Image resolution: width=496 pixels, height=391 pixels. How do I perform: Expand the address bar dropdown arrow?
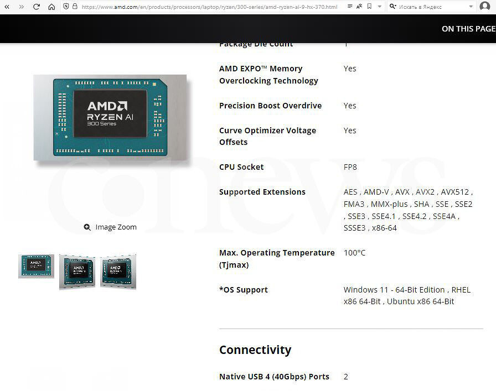pos(379,6)
